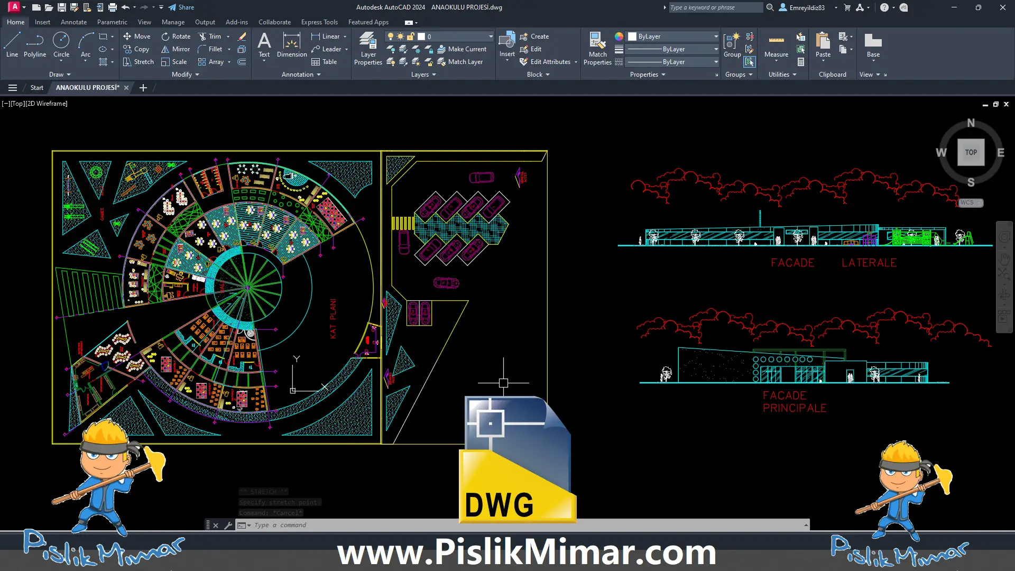Toggle layer 0 lock padlock
This screenshot has width=1015, height=571.
click(x=410, y=36)
